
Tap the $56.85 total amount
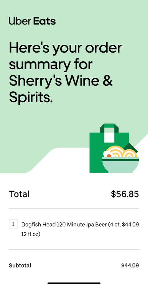pos(125,194)
